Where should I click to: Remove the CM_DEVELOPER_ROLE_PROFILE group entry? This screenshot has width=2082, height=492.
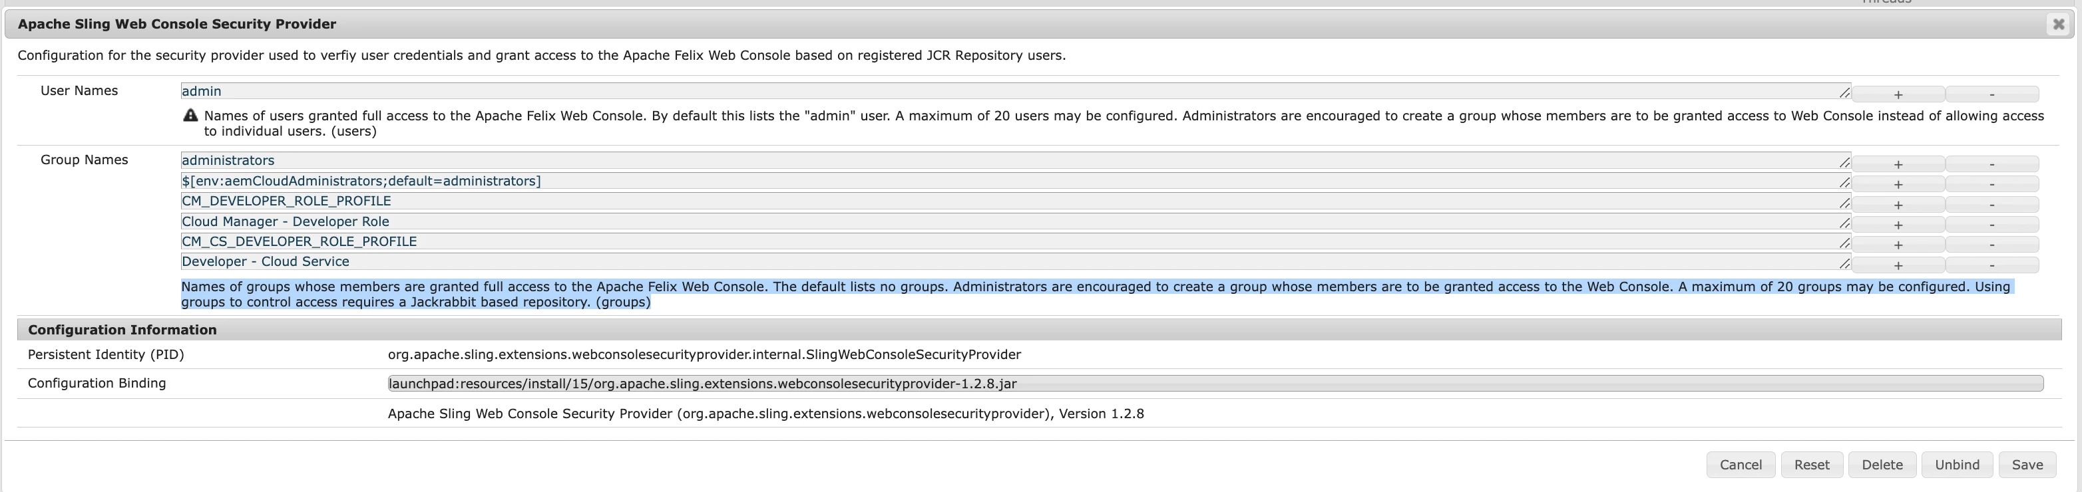pos(1991,204)
